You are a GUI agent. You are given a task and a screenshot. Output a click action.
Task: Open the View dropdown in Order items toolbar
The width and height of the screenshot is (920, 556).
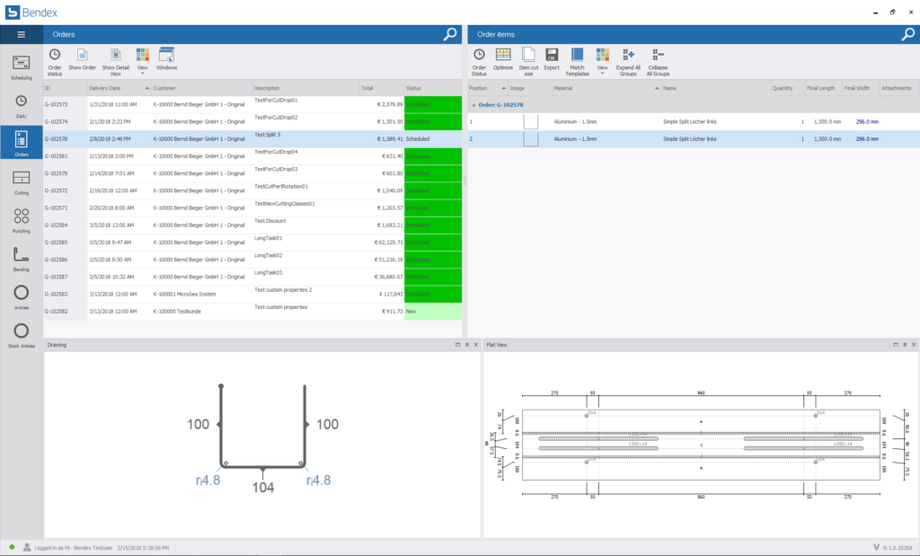point(602,59)
